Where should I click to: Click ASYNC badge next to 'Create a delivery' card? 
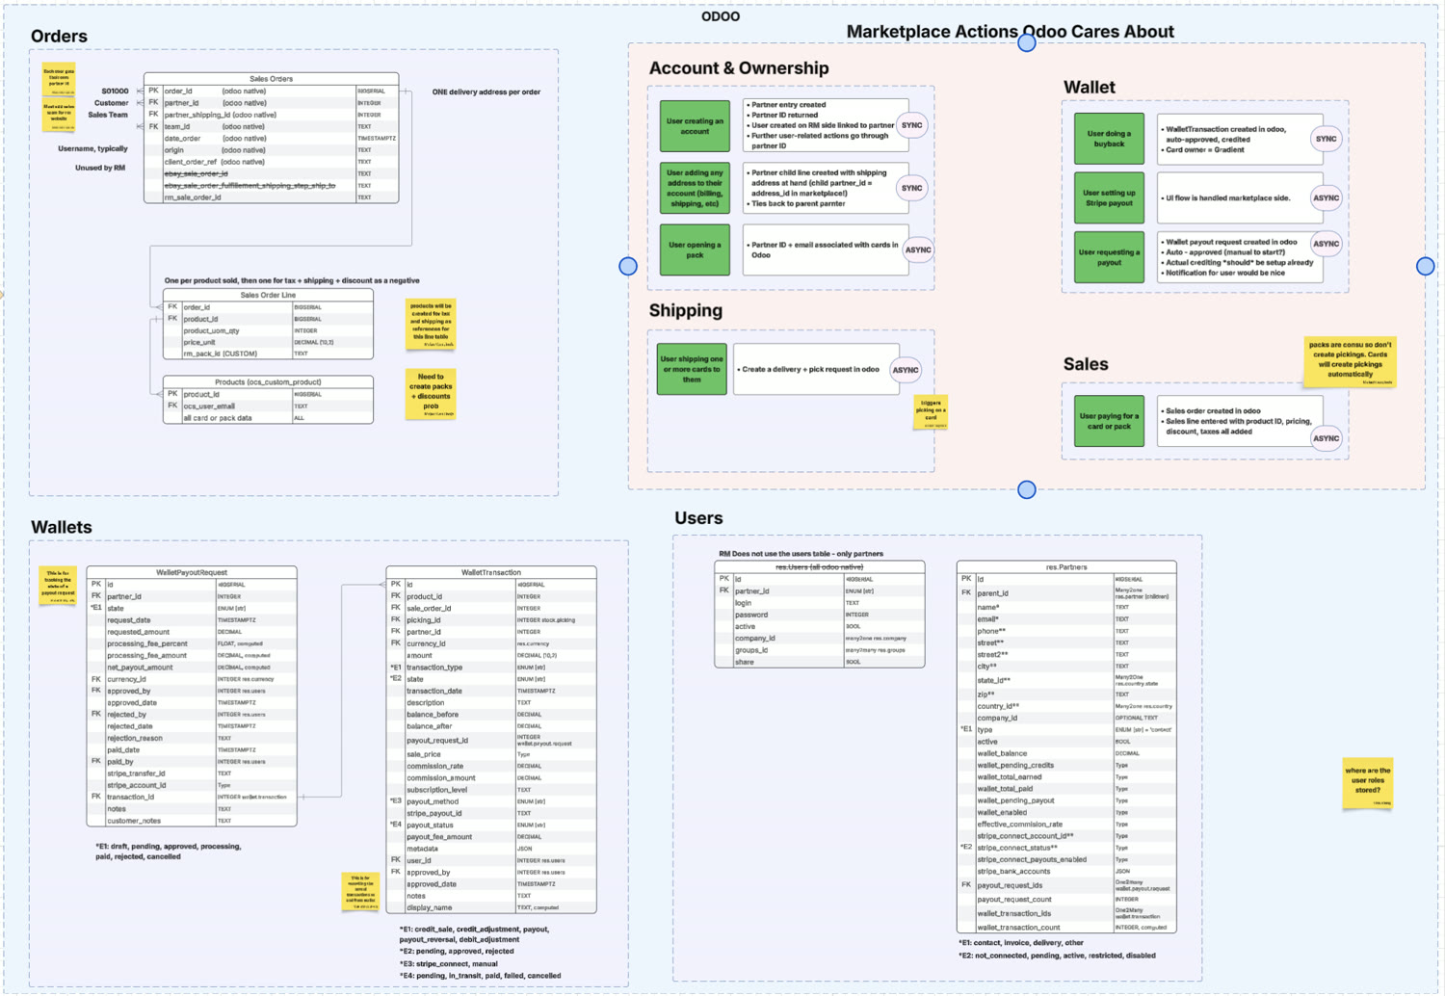[906, 370]
